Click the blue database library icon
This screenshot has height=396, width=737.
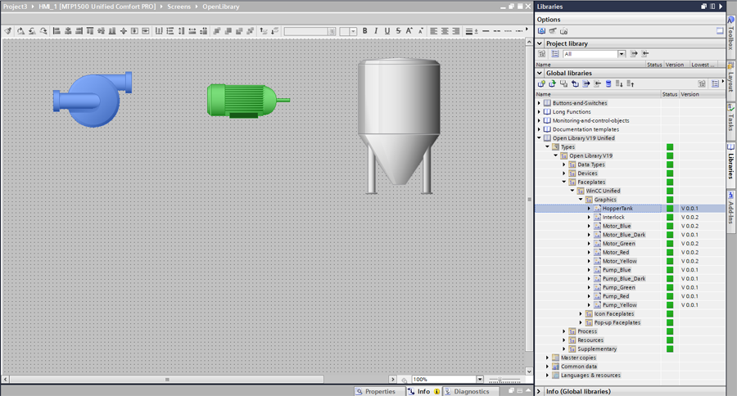[608, 83]
